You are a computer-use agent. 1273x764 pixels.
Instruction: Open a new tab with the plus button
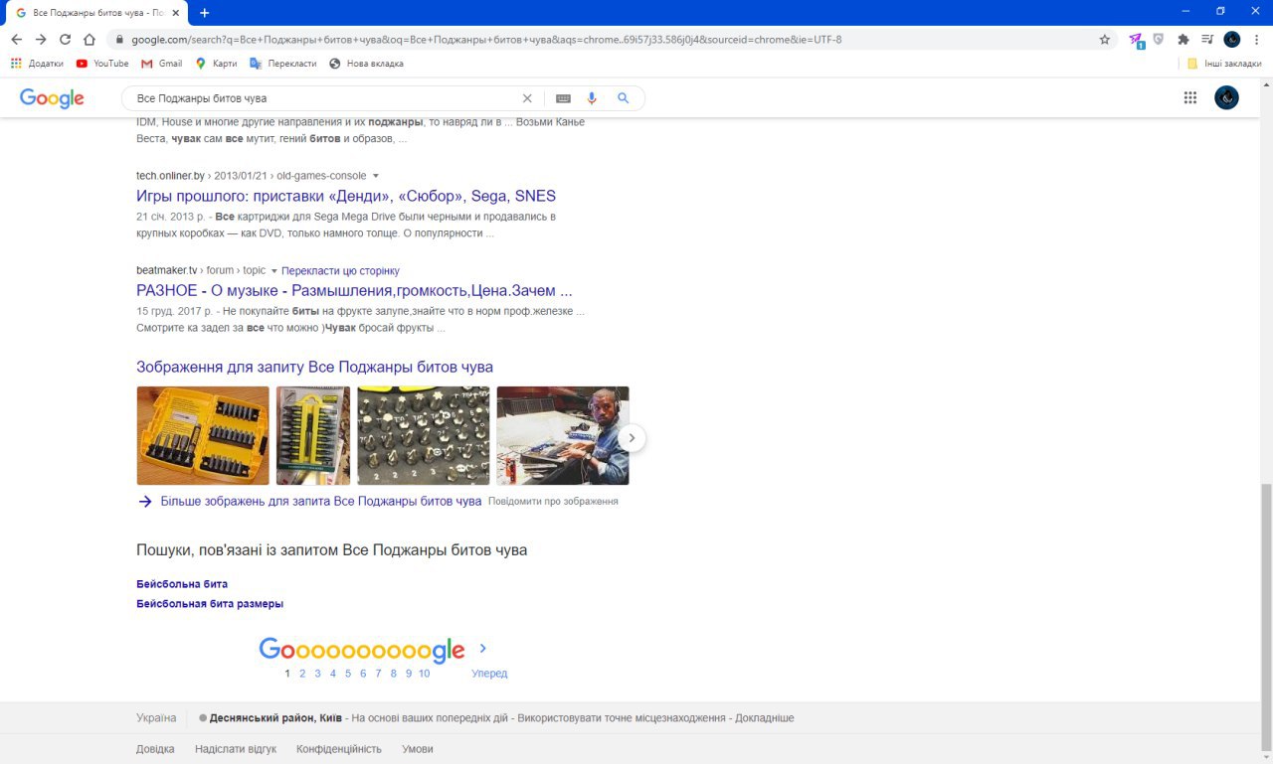205,12
